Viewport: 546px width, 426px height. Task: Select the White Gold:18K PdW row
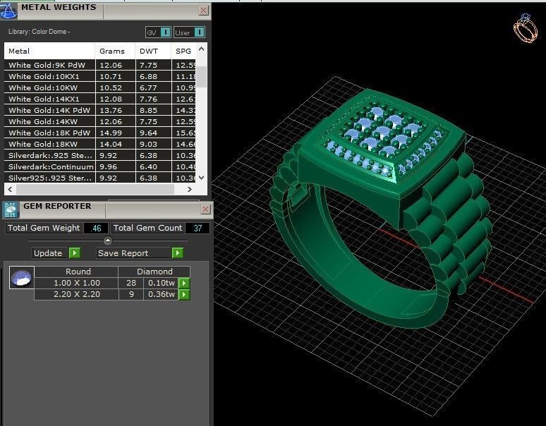point(100,133)
